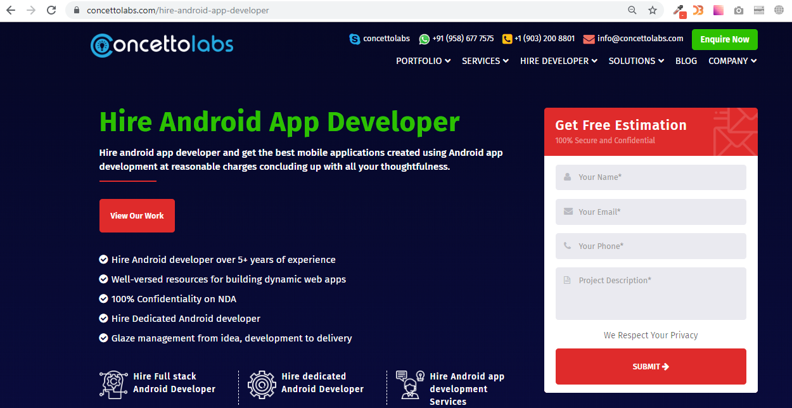The height and width of the screenshot is (408, 792).
Task: Click the Hire Full stack Android Developer label
Action: (174, 383)
